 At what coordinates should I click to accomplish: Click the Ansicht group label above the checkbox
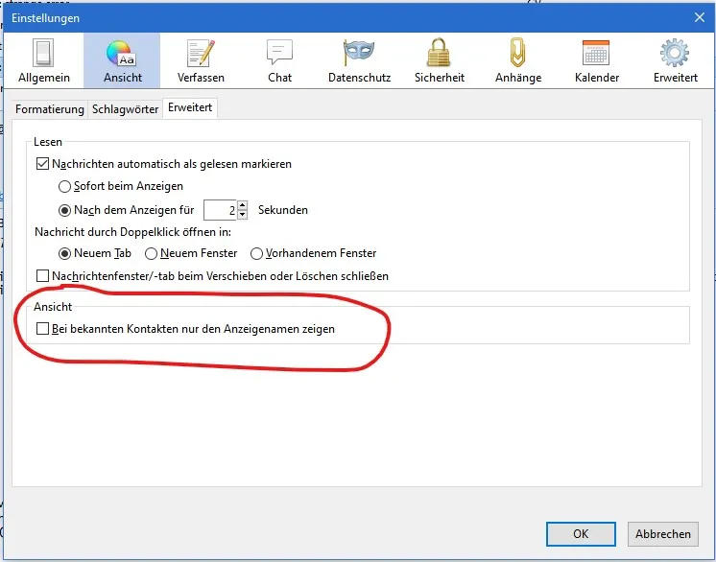pyautogui.click(x=53, y=307)
